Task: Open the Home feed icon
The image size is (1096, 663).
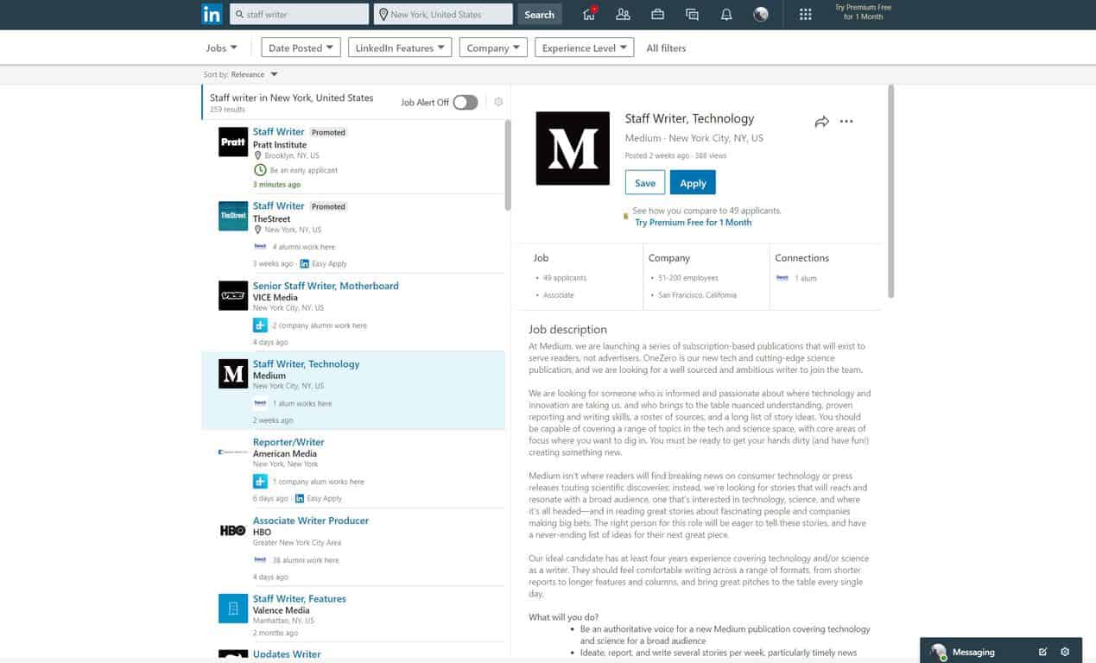Action: (x=589, y=14)
